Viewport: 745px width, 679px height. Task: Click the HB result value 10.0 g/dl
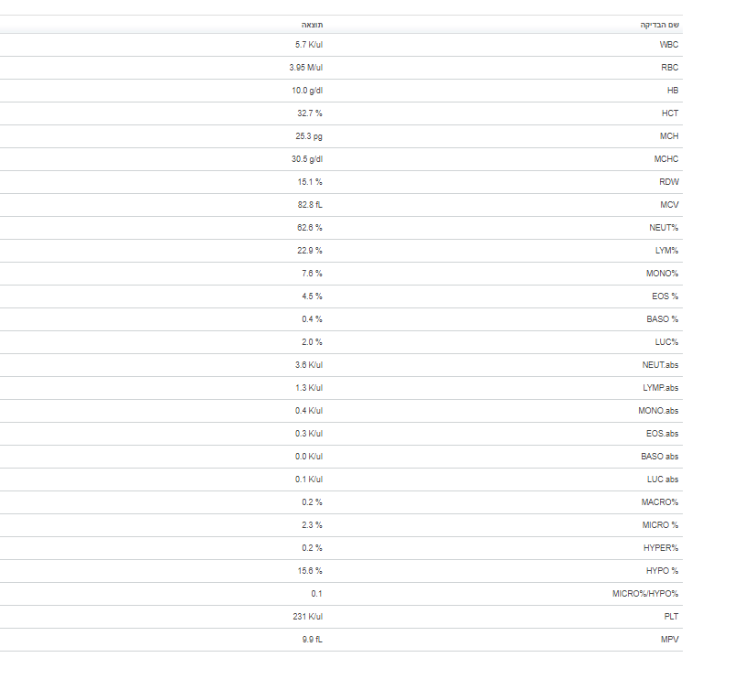307,91
